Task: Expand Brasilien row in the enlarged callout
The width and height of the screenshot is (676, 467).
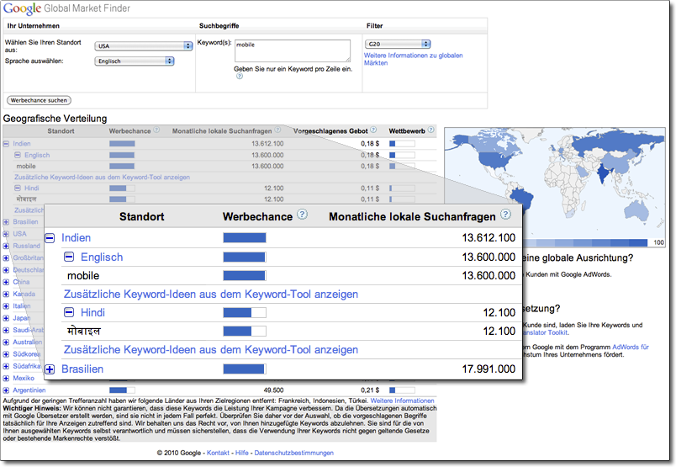Action: [x=50, y=369]
